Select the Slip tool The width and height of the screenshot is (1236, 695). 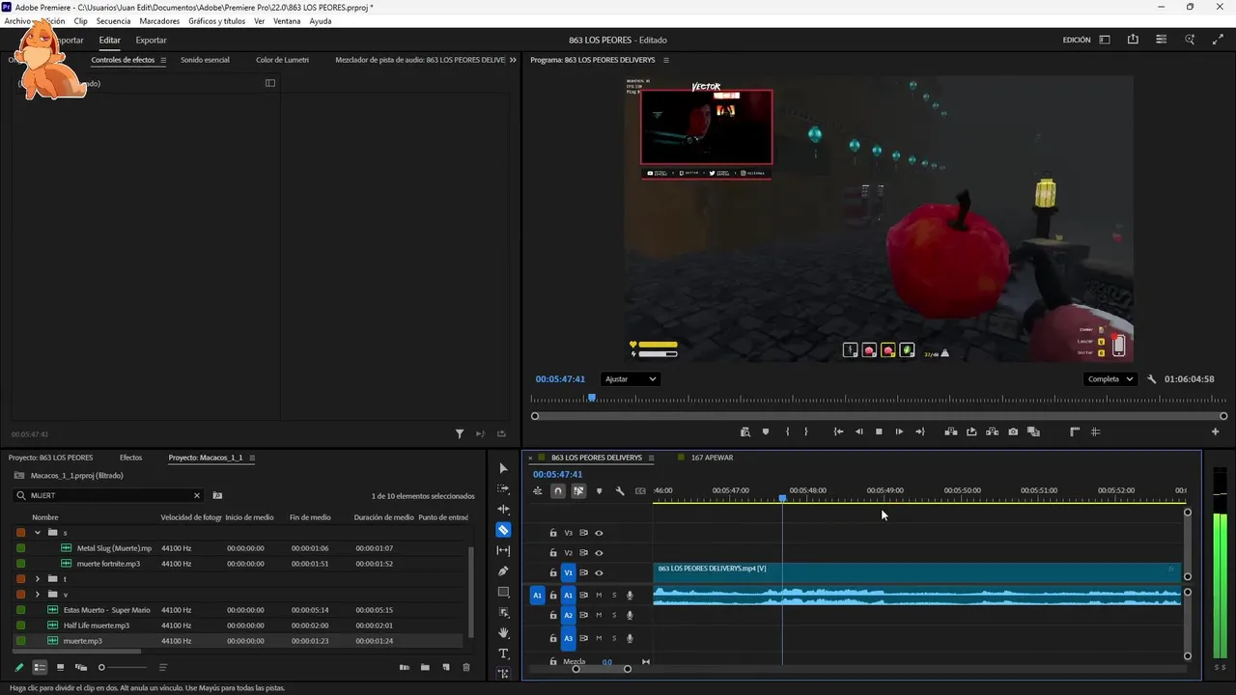click(x=503, y=550)
